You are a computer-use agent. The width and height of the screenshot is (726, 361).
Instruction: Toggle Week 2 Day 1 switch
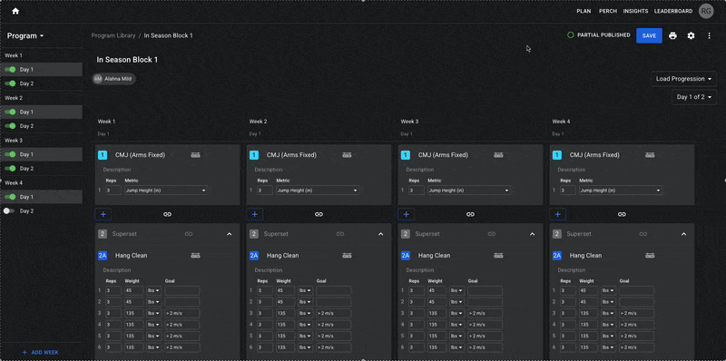10,112
